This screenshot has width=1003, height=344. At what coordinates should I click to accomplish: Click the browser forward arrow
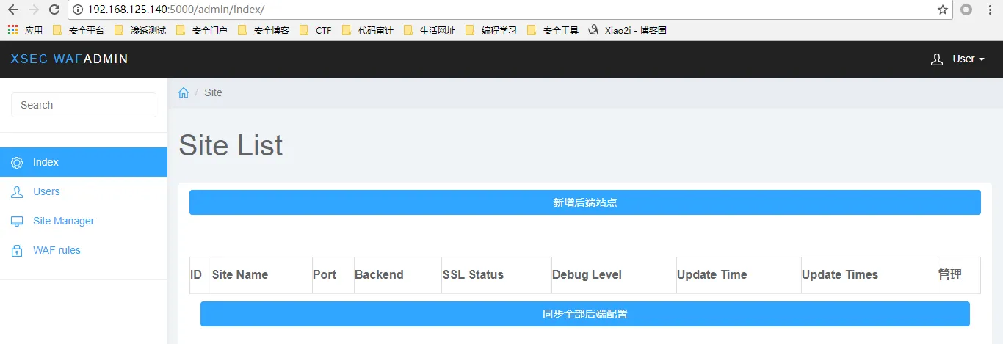point(33,10)
